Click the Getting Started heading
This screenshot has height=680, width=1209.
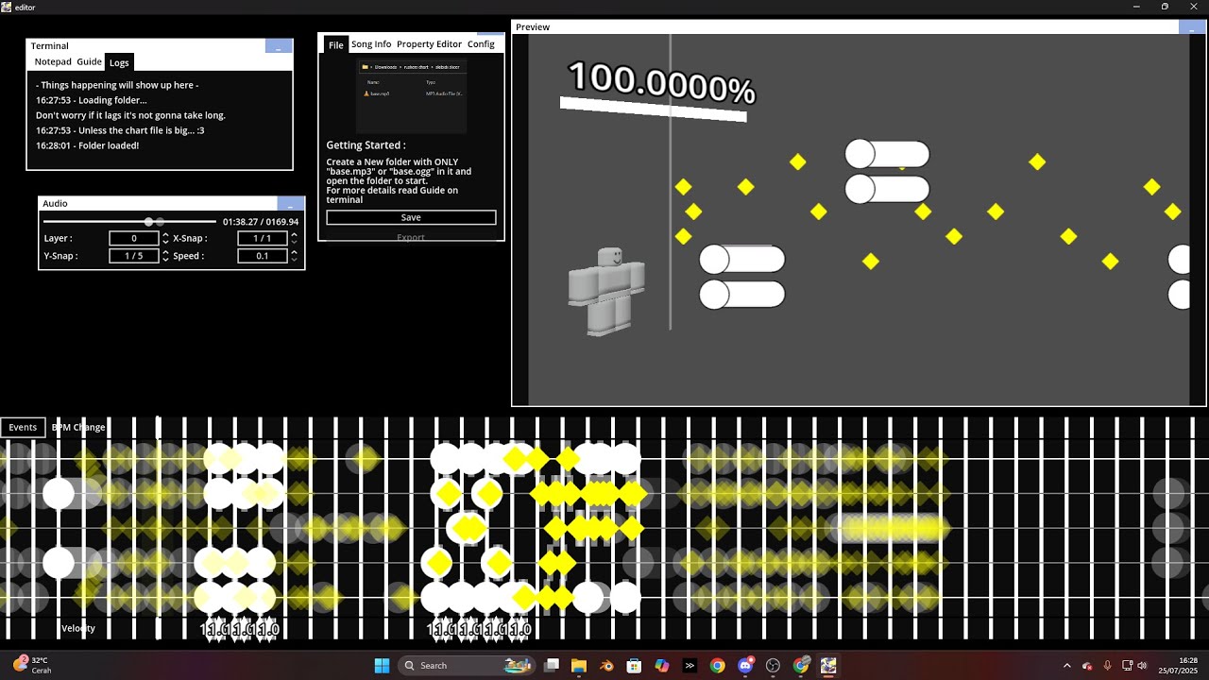click(366, 145)
